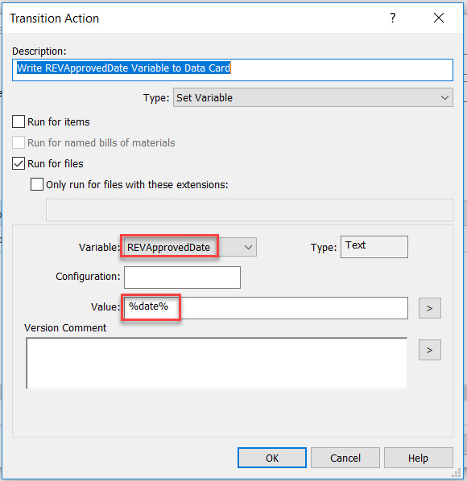Screen dimensions: 467x481
Task: Click the Configuration input field
Action: pos(182,277)
